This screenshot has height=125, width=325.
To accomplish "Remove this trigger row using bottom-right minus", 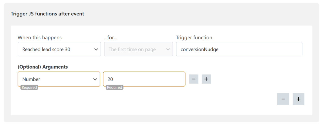I will click(283, 99).
